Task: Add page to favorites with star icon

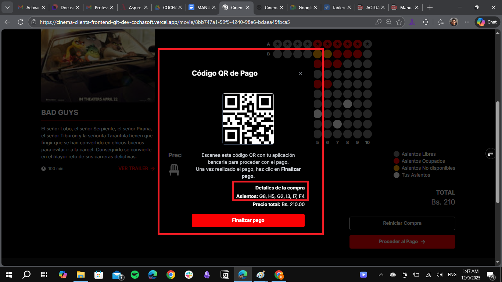Action: (399, 22)
